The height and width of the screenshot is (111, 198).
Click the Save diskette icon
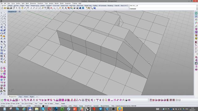[8, 8]
